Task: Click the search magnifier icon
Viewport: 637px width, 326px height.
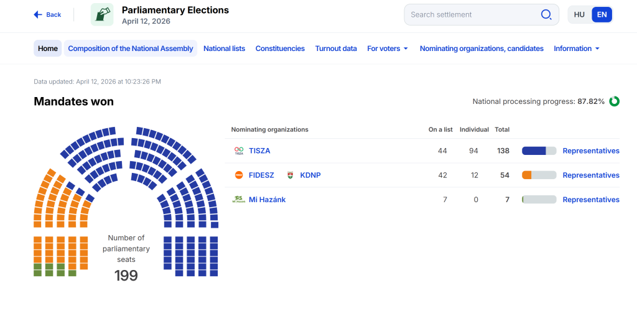Action: 546,14
